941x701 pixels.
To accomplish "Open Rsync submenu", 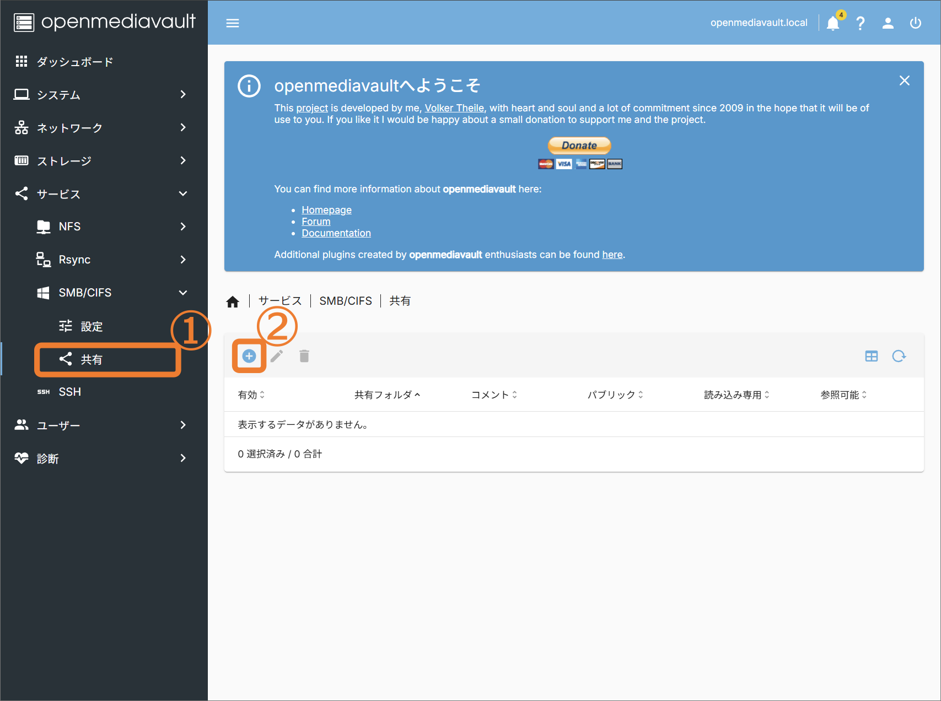I will [104, 260].
